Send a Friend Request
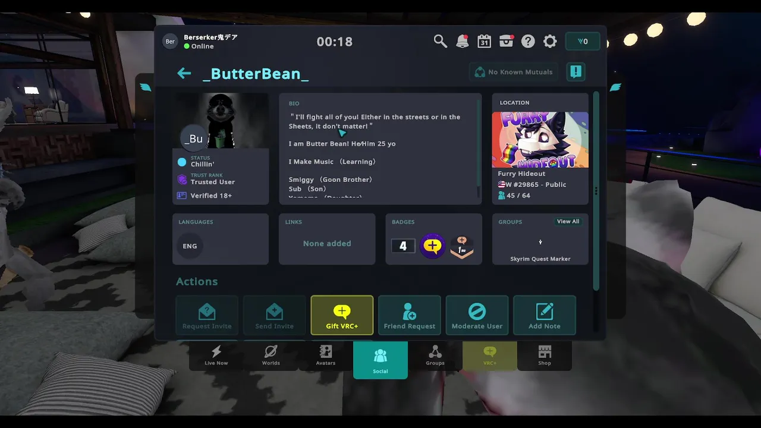 click(x=410, y=315)
